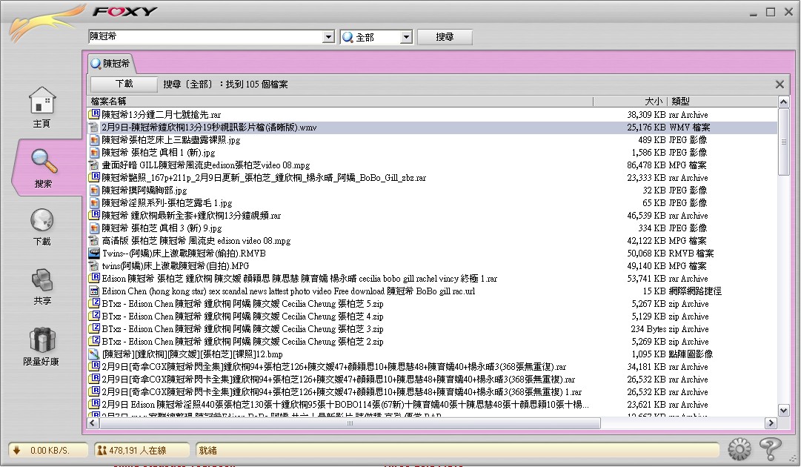Click the results list scroll down arrow
Image resolution: width=801 pixels, height=467 pixels.
click(784, 410)
